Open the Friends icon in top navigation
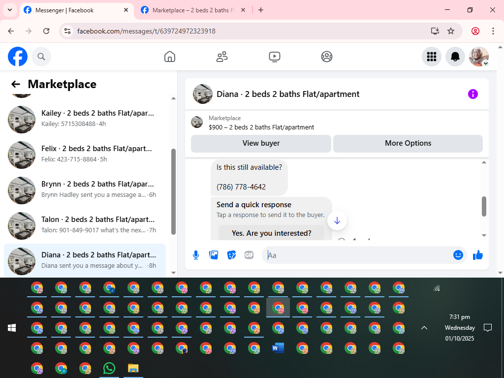The width and height of the screenshot is (504, 378). (222, 57)
